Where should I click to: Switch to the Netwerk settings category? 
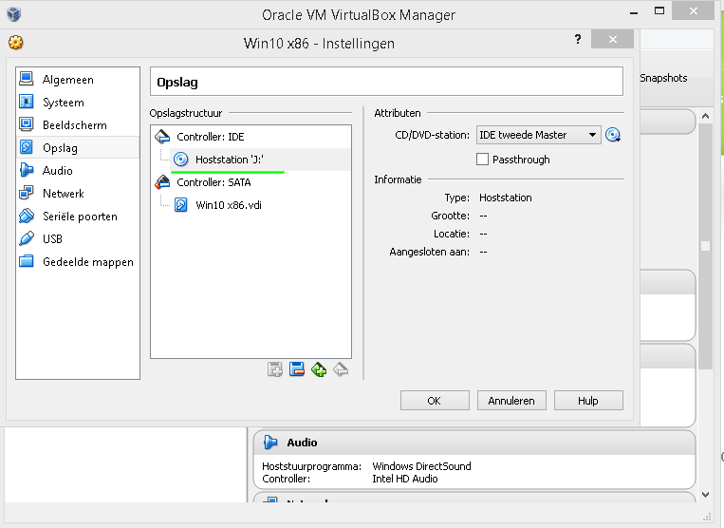pyautogui.click(x=63, y=194)
